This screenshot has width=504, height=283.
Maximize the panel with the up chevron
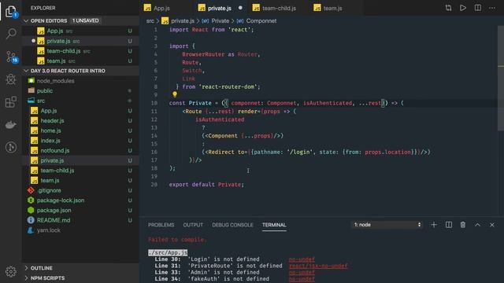click(x=478, y=225)
